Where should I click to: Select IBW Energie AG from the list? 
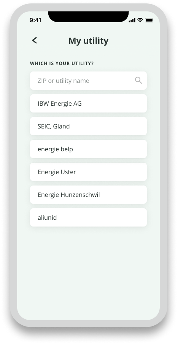[88, 103]
